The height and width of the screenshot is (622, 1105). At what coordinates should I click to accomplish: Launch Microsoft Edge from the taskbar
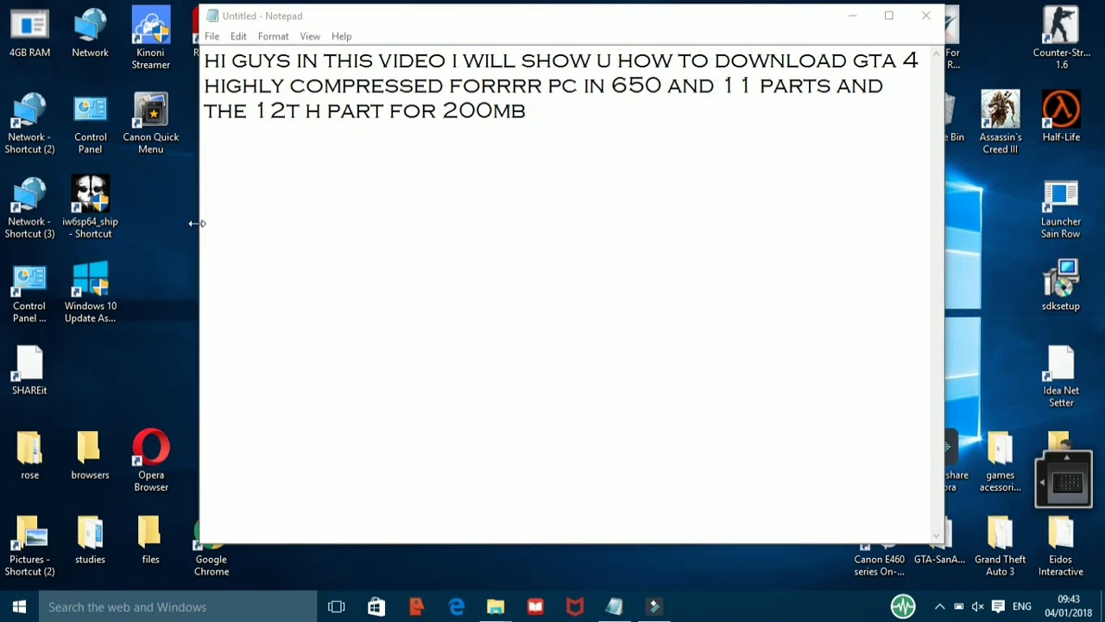click(456, 606)
